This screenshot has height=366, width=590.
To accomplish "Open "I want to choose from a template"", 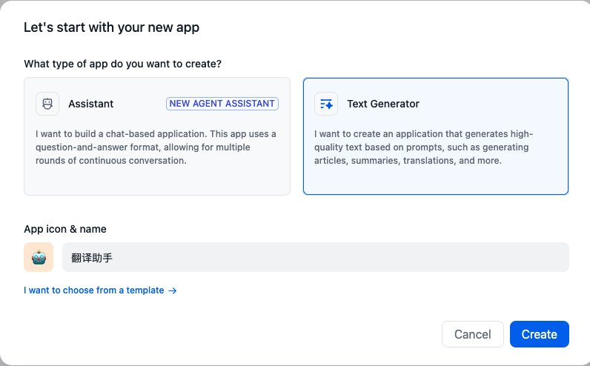I will coord(94,290).
